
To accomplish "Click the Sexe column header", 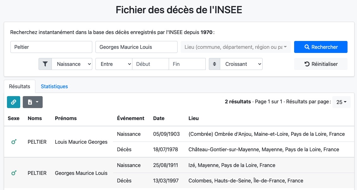I will coord(14,118).
